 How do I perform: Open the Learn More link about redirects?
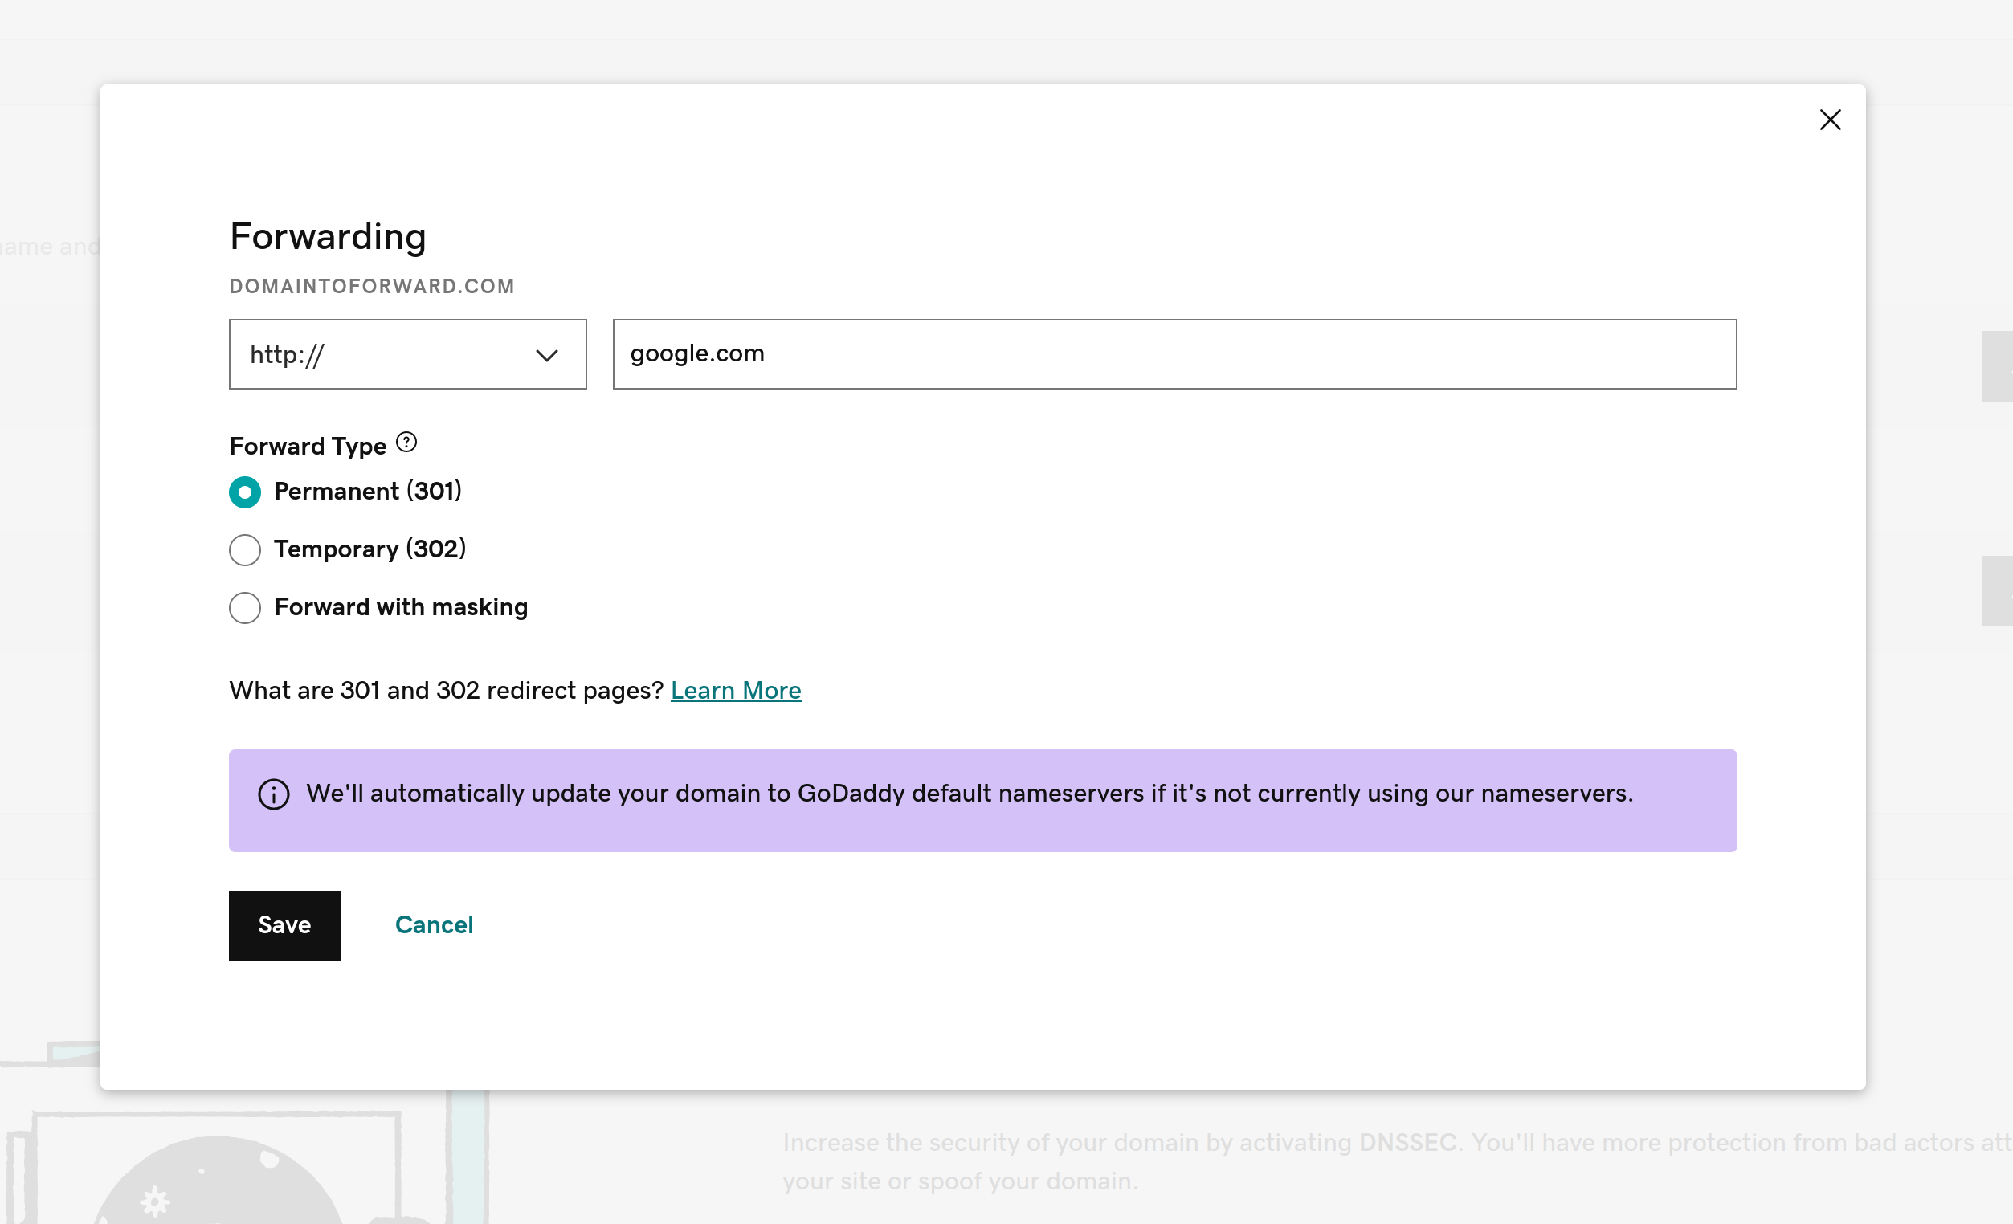(735, 691)
